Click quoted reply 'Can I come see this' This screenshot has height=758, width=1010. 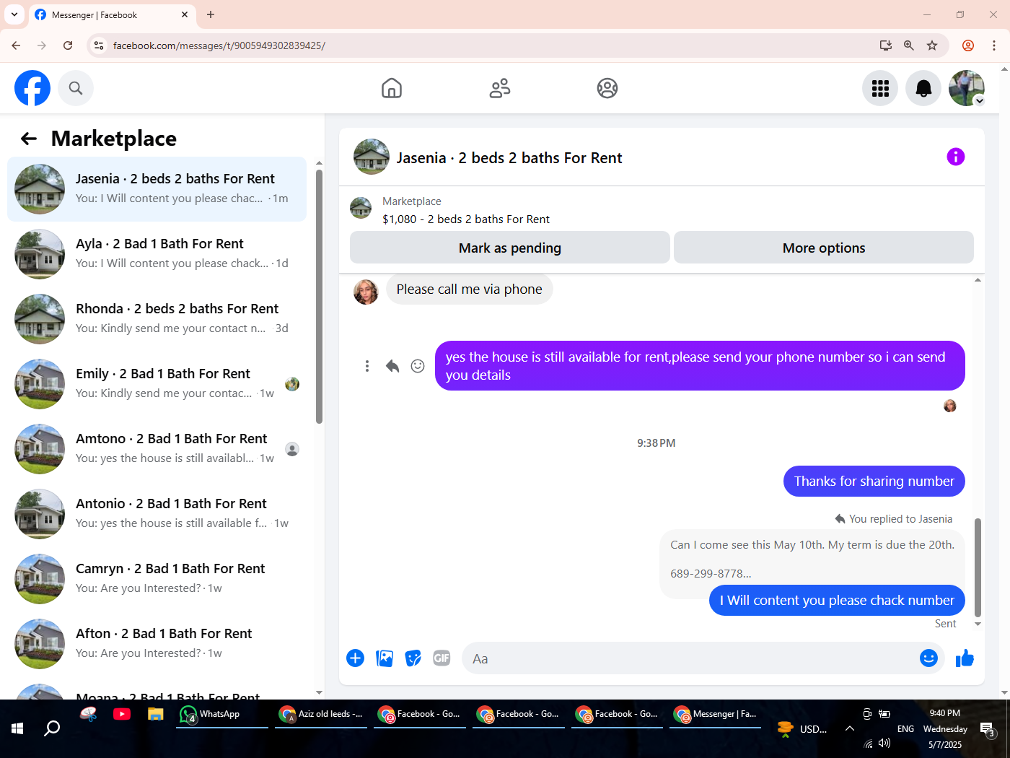tap(812, 559)
